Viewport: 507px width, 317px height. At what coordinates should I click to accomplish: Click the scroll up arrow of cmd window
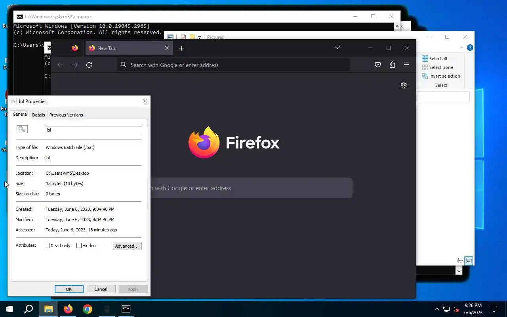[397, 27]
